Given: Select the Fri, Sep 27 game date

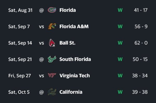Looking at the screenshot, I should click(19, 76).
